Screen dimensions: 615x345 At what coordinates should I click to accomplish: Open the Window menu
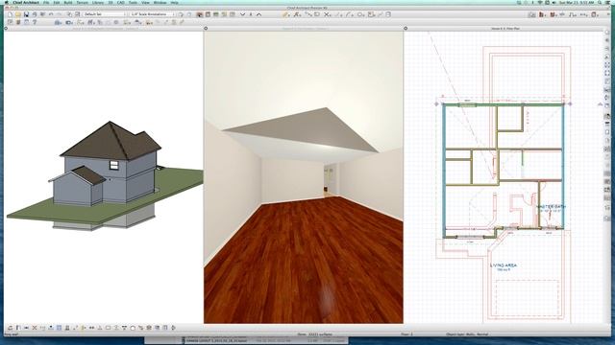pos(160,3)
